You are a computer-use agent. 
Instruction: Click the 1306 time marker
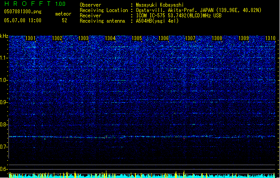pos(163,38)
